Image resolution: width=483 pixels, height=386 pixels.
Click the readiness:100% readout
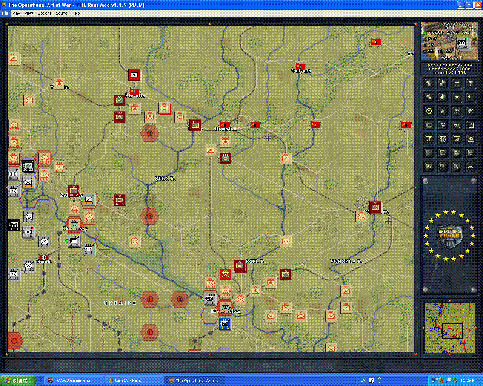(450, 69)
